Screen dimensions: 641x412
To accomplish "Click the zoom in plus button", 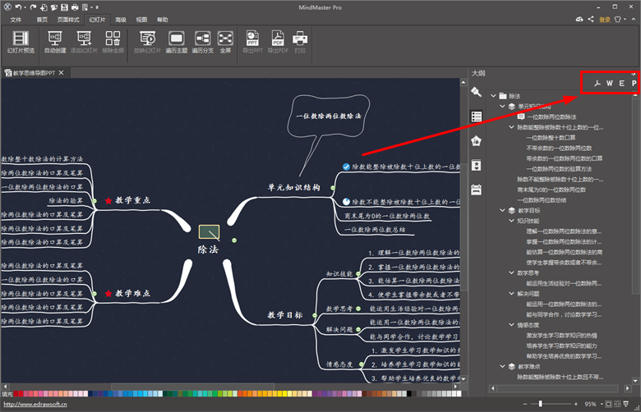I will (575, 405).
